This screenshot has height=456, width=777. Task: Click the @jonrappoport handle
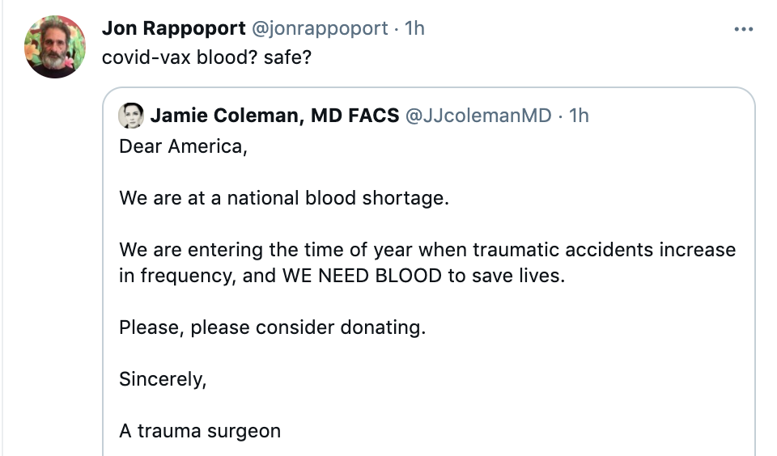click(321, 28)
